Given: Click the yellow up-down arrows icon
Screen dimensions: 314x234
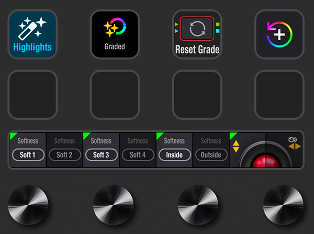Looking at the screenshot, I should tap(236, 146).
